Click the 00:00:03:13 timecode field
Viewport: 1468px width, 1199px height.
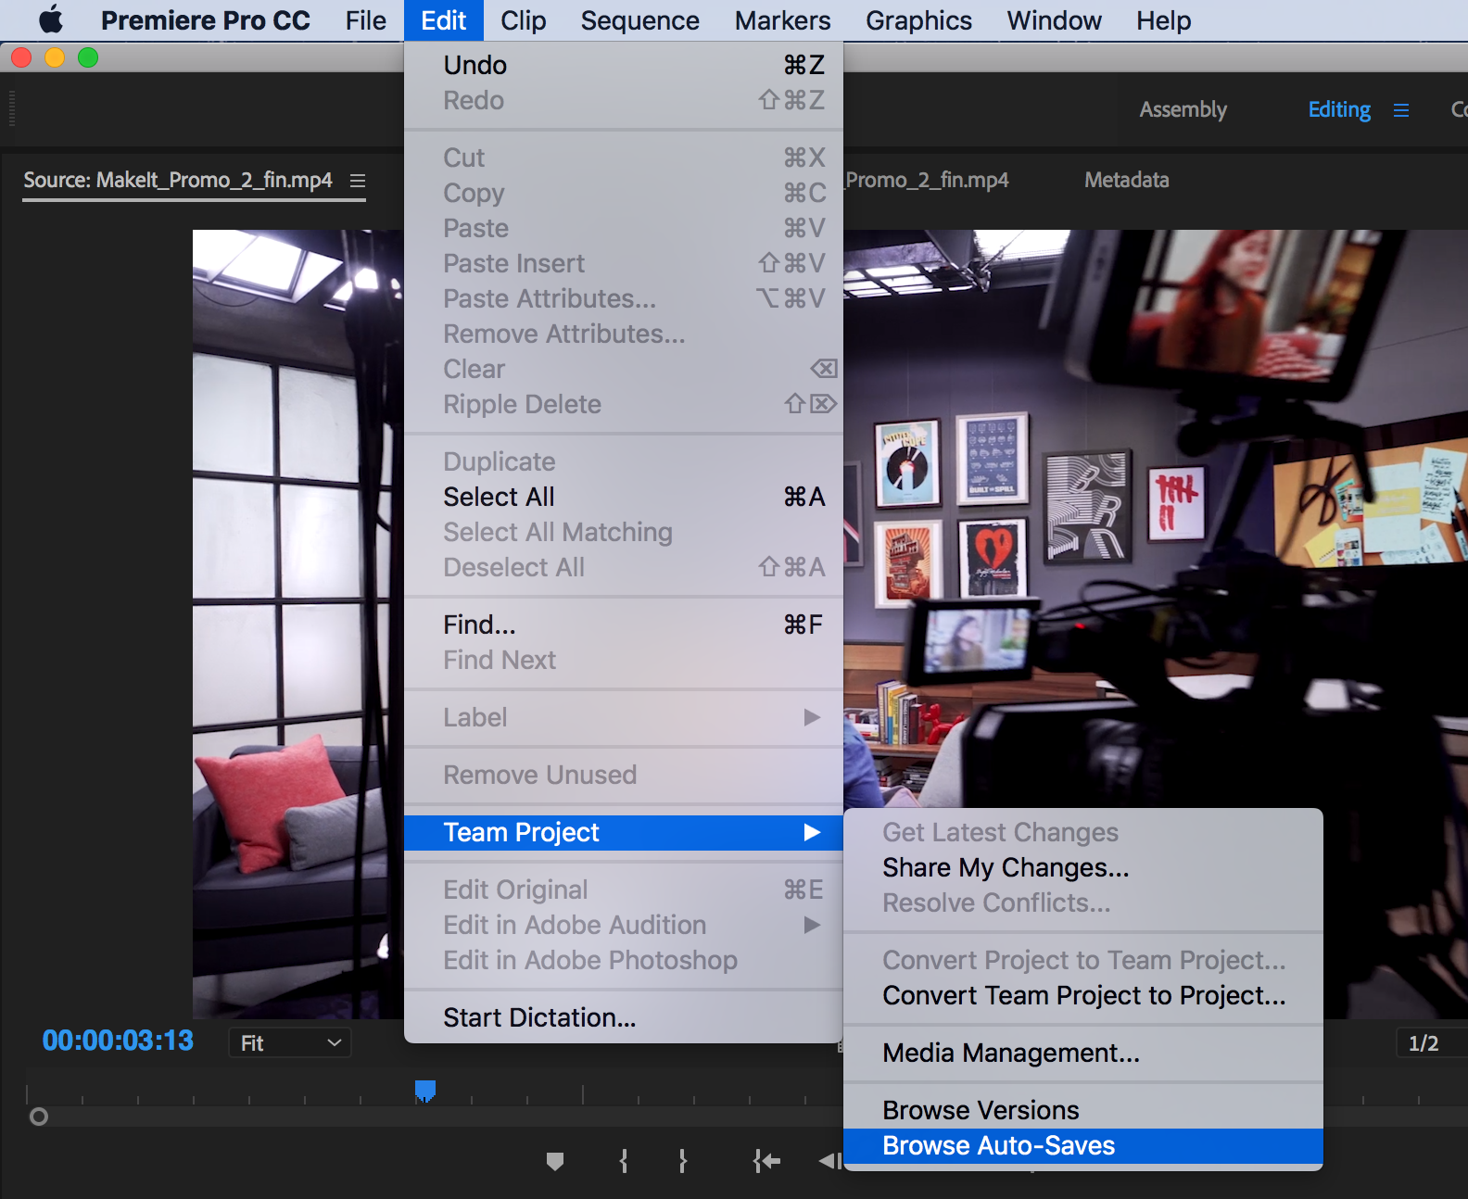pos(118,1041)
